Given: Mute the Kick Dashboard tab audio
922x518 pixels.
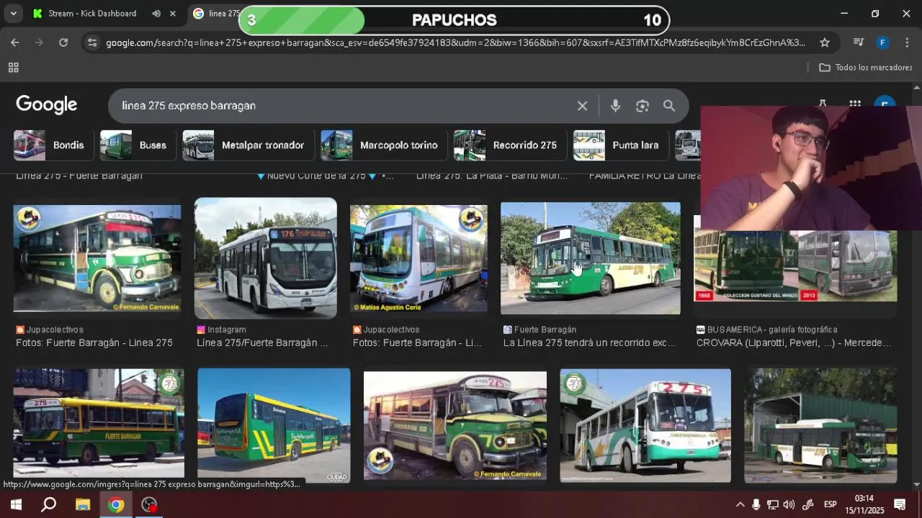Looking at the screenshot, I should pos(156,14).
